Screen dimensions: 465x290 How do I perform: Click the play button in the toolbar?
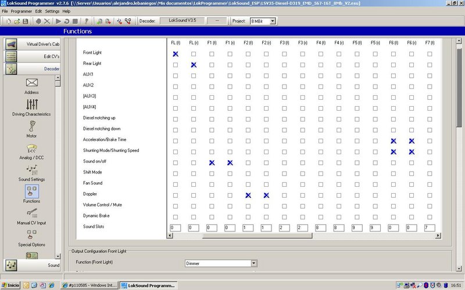[59, 21]
